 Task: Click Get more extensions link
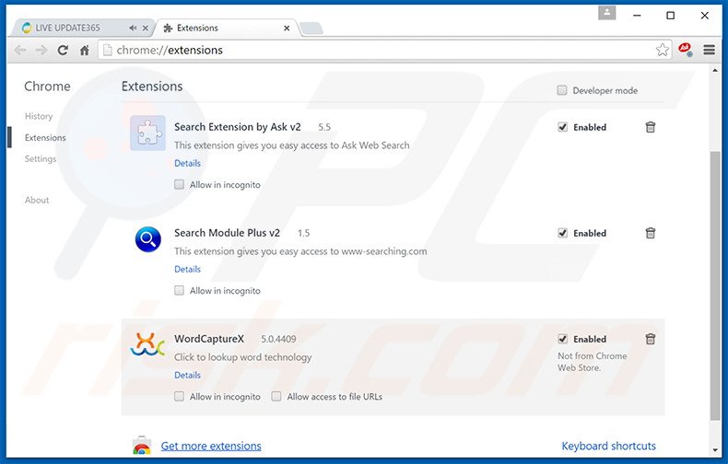[x=211, y=446]
